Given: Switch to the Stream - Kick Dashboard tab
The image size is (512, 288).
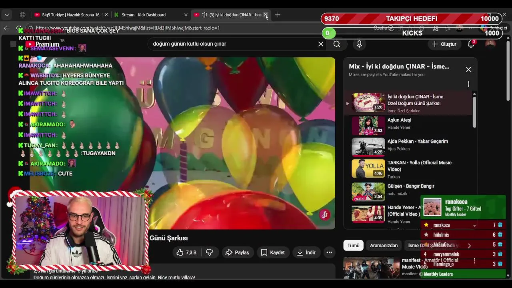Looking at the screenshot, I should pyautogui.click(x=150, y=15).
